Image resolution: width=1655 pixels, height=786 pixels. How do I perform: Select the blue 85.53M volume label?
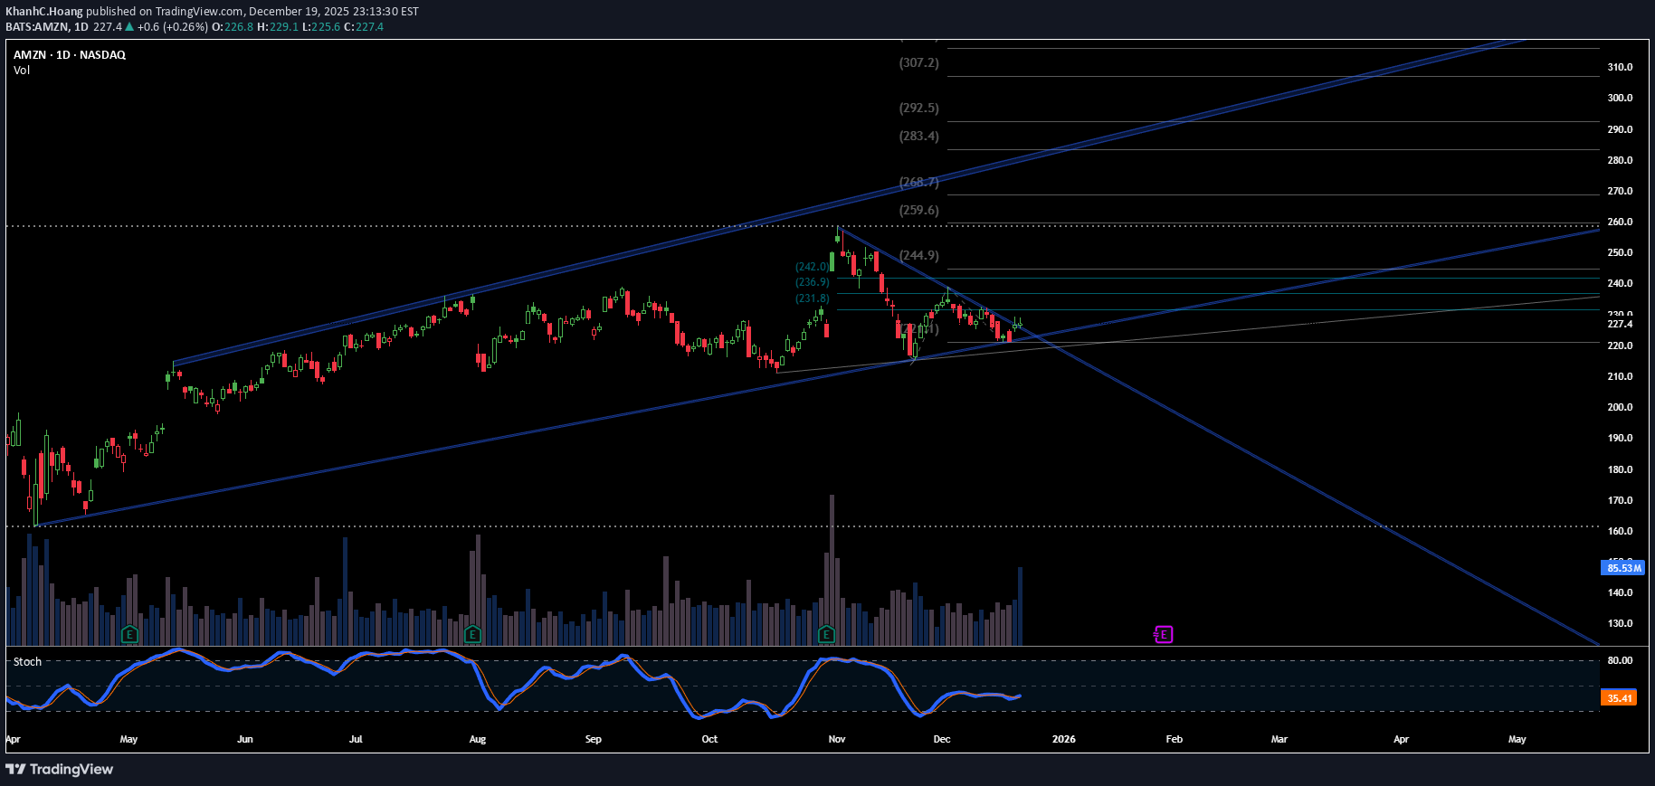click(x=1622, y=568)
